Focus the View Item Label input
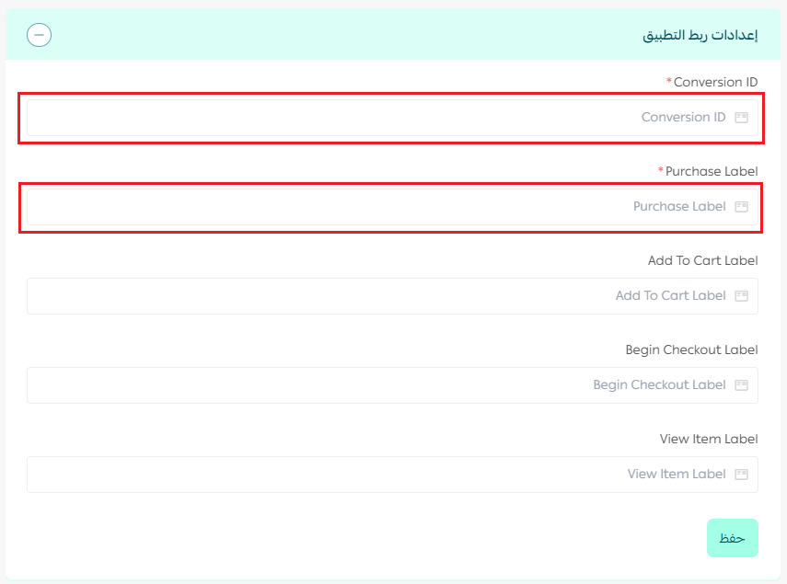Image resolution: width=787 pixels, height=584 pixels. click(368, 475)
